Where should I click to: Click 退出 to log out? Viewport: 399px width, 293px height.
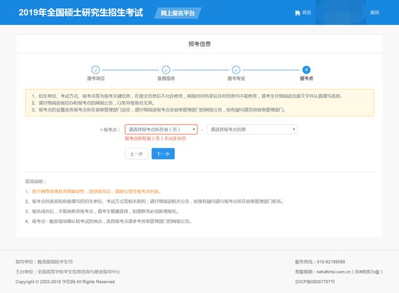374,12
